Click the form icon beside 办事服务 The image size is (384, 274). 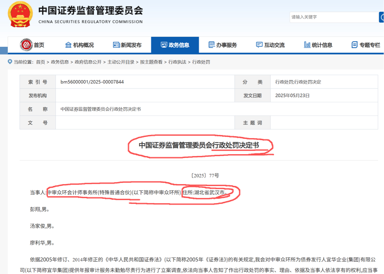click(212, 45)
